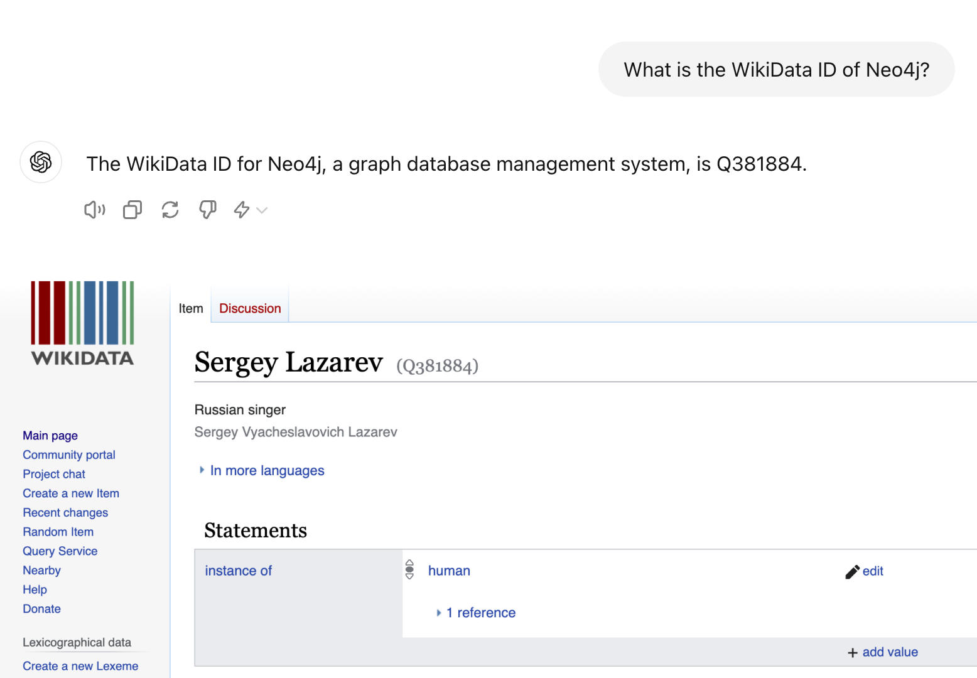Open the Help link
Screen dimensions: 977x678
coord(35,589)
